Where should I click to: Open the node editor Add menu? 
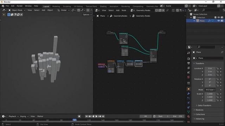coord(118,10)
